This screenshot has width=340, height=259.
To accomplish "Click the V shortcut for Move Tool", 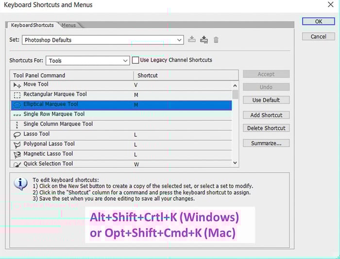I will tap(136, 85).
